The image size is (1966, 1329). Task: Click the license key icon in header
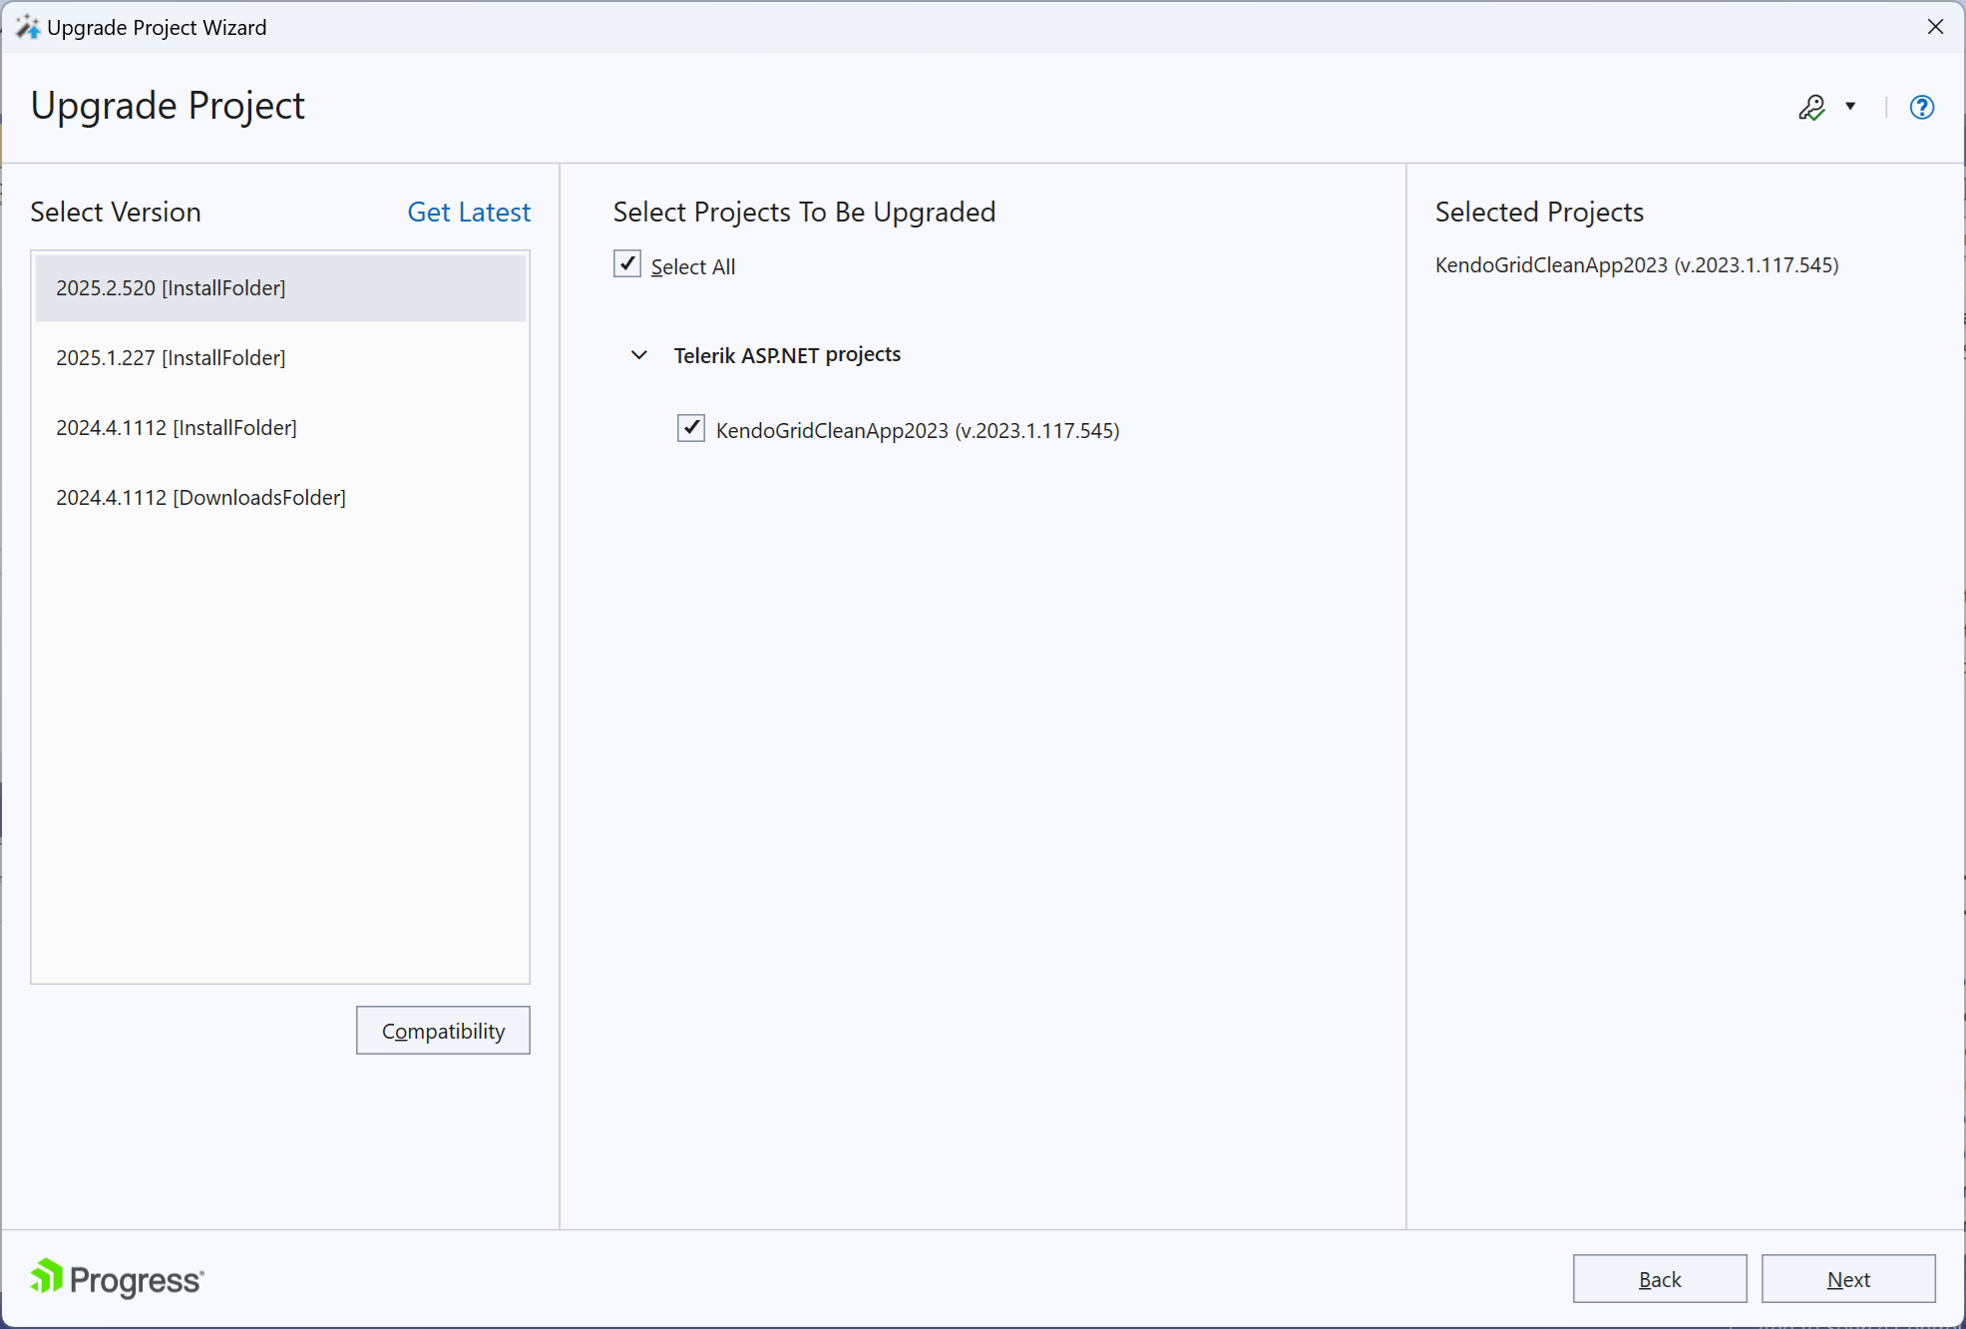[x=1811, y=107]
